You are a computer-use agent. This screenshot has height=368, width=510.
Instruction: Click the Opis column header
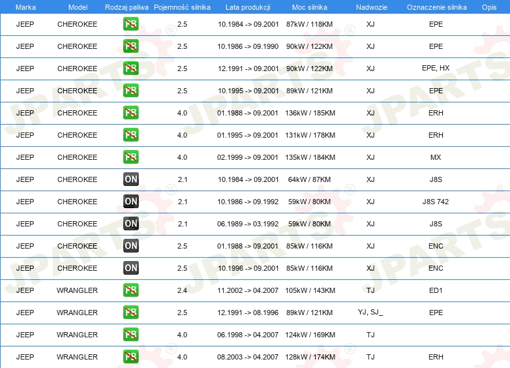coord(489,7)
